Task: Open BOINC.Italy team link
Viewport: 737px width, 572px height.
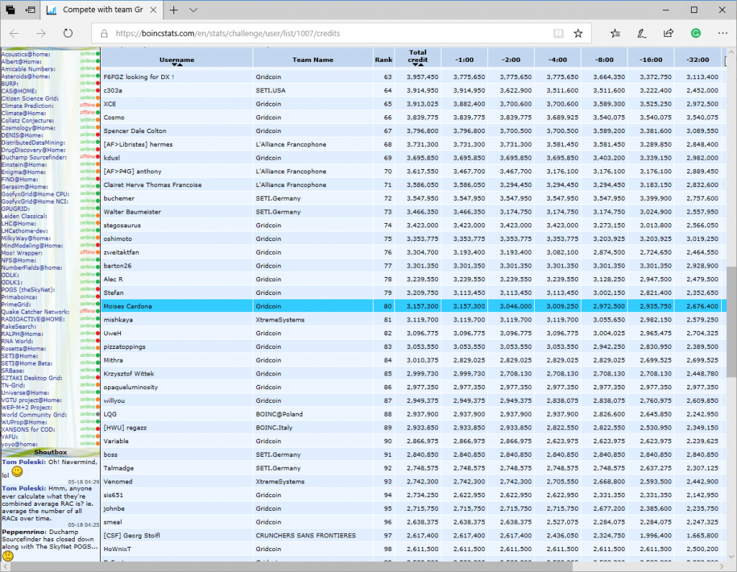Action: coord(274,428)
